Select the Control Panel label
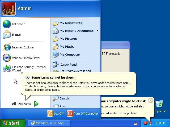Viewport: 170px width, 127px height. tap(68, 65)
